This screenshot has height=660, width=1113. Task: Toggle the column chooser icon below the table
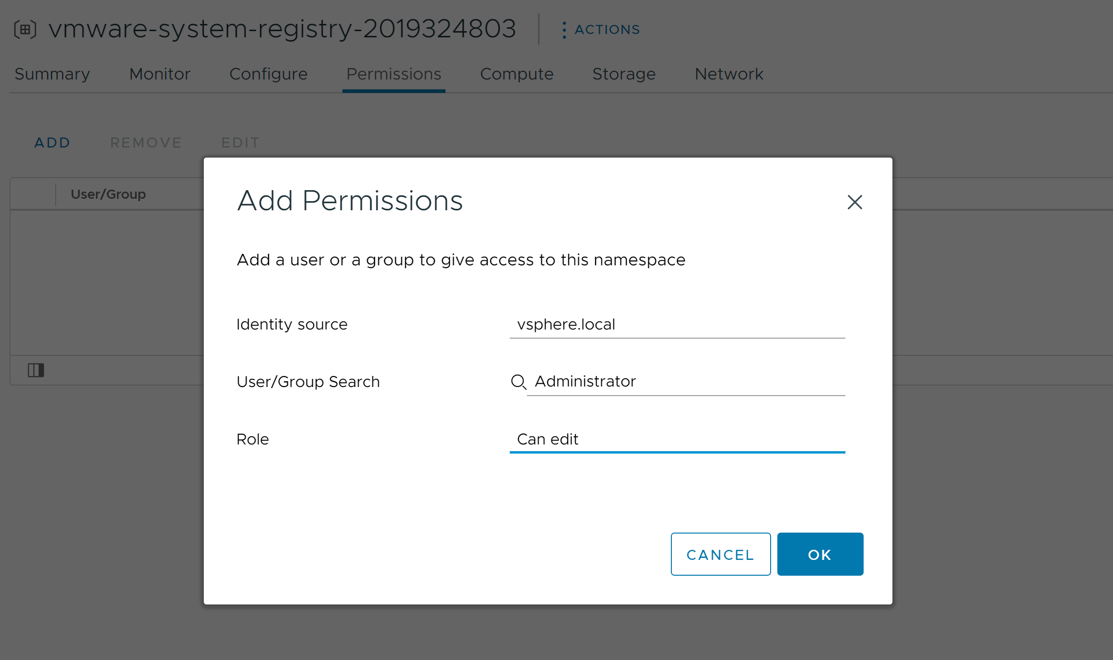pyautogui.click(x=36, y=370)
